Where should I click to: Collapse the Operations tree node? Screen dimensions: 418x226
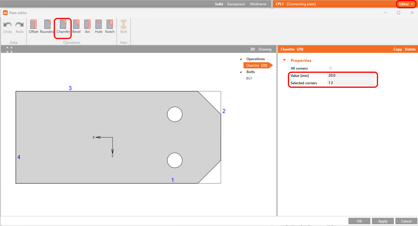241,59
